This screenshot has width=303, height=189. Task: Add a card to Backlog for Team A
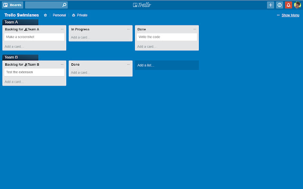[14, 46]
